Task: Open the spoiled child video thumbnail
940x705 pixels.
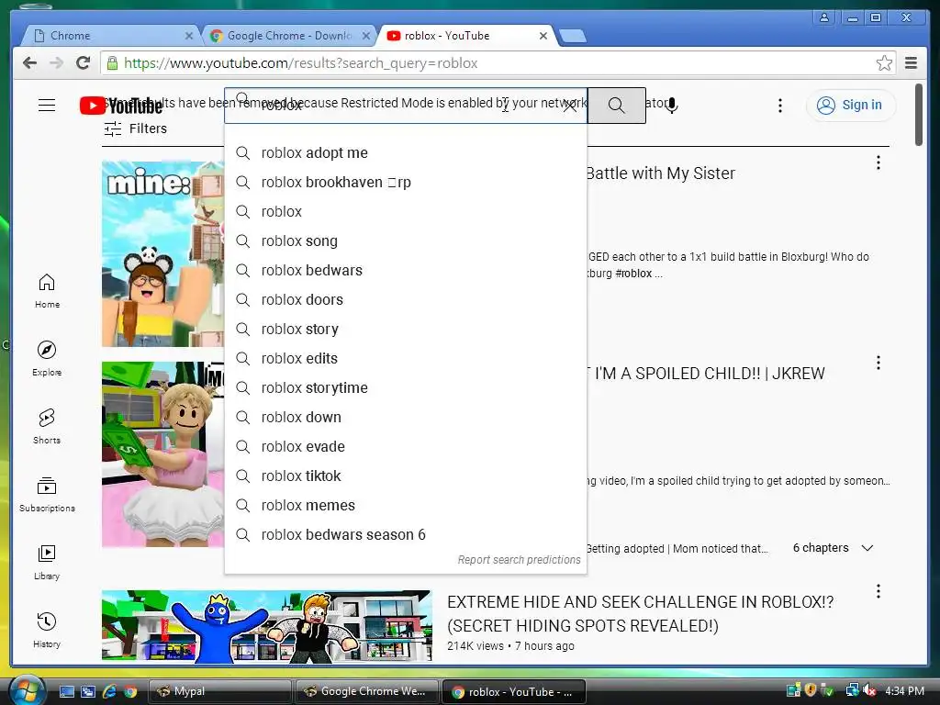Action: tap(163, 453)
